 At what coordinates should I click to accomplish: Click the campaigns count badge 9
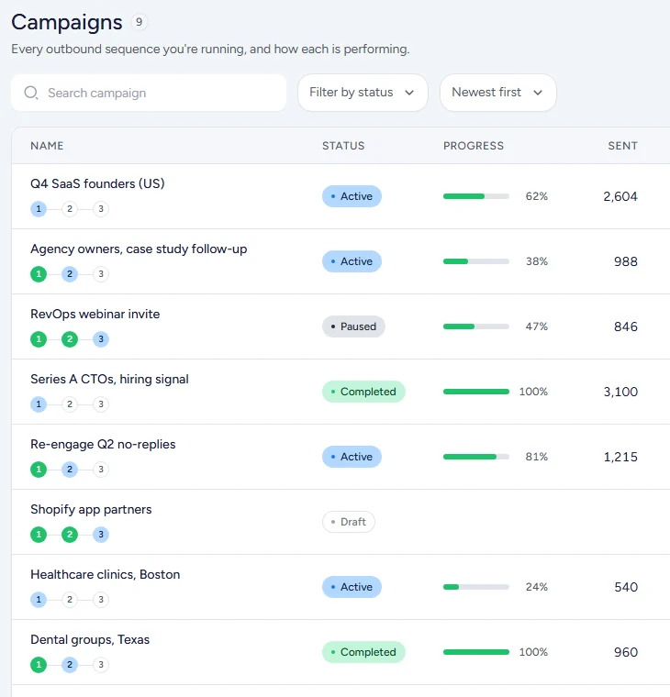point(140,22)
